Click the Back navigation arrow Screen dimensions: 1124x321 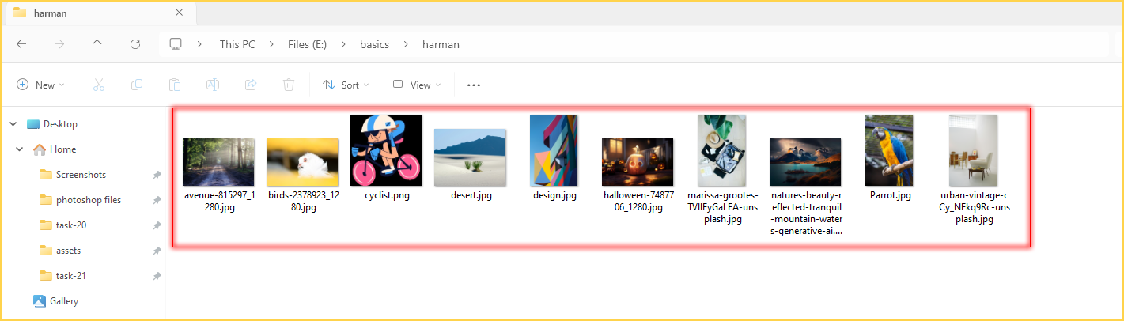pyautogui.click(x=21, y=44)
